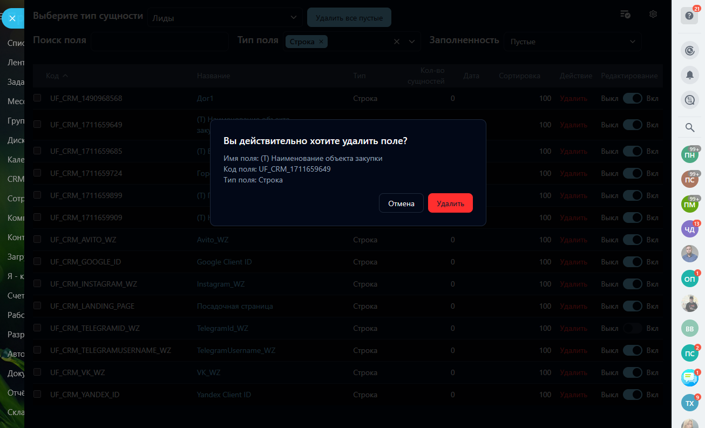Open CRM in the left menu
The image size is (705, 428).
pos(16,179)
